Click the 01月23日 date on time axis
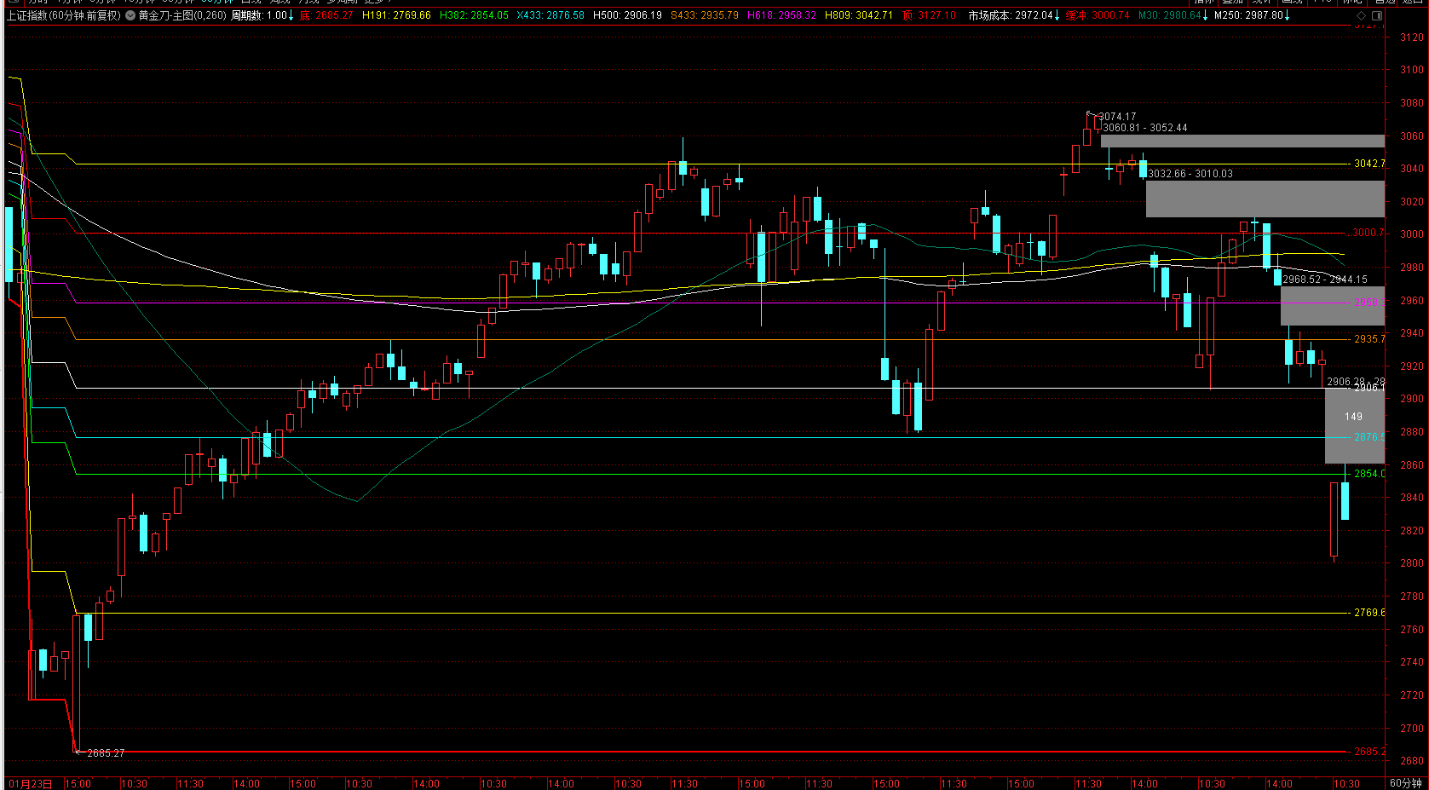This screenshot has width=1429, height=790. tap(30, 784)
